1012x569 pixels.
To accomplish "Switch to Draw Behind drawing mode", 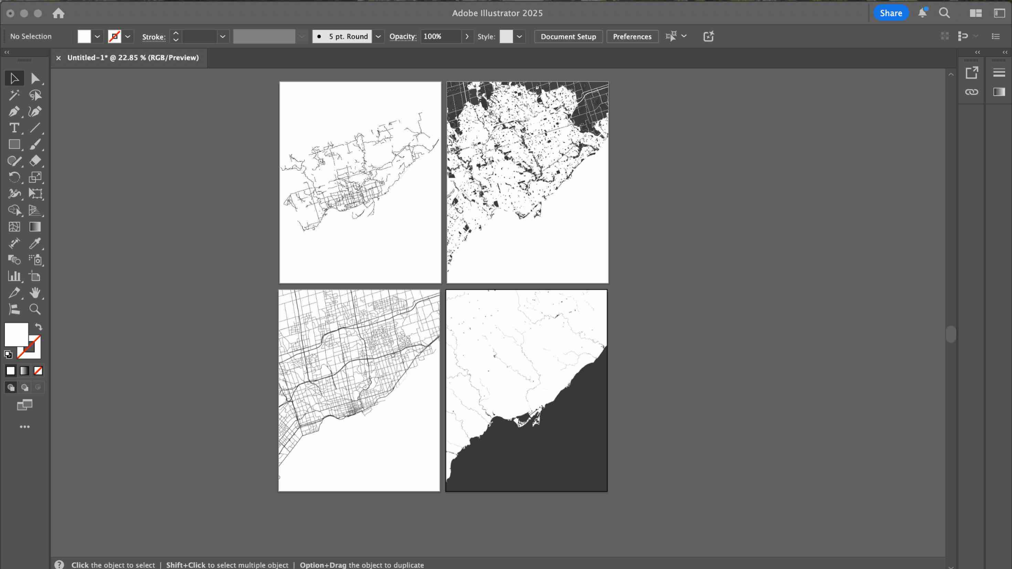I will pos(25,387).
